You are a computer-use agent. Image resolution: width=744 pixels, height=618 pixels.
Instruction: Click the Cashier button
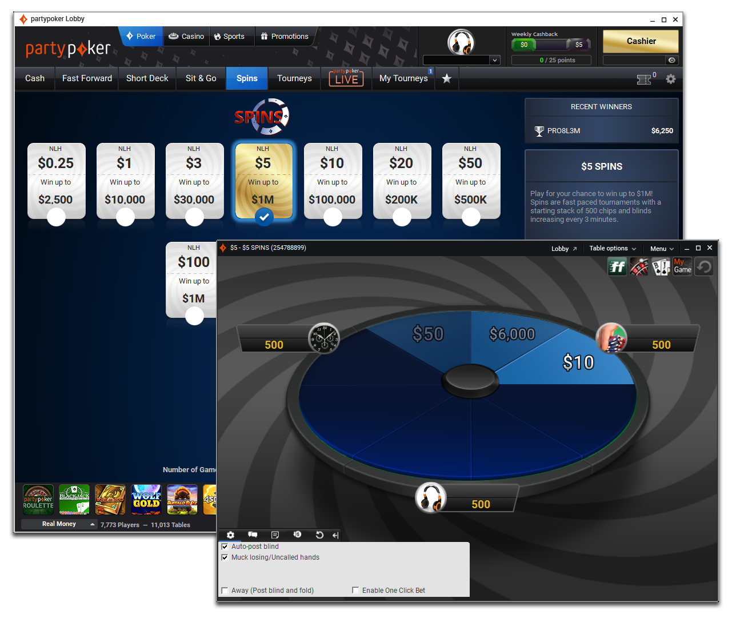[x=641, y=41]
